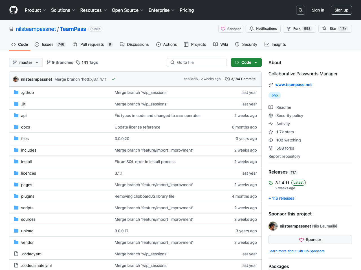Click the Pricing link
Image resolution: width=361 pixels, height=270 pixels.
[x=187, y=10]
